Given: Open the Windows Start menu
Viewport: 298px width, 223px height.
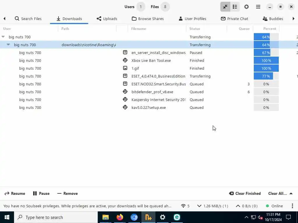Looking at the screenshot, I should click(x=7, y=217).
